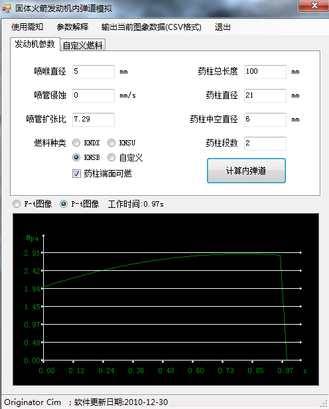Edit the 药柱总长度 value field
The width and height of the screenshot is (329, 409).
point(265,72)
